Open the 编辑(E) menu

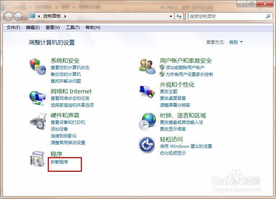pyautogui.click(x=33, y=28)
